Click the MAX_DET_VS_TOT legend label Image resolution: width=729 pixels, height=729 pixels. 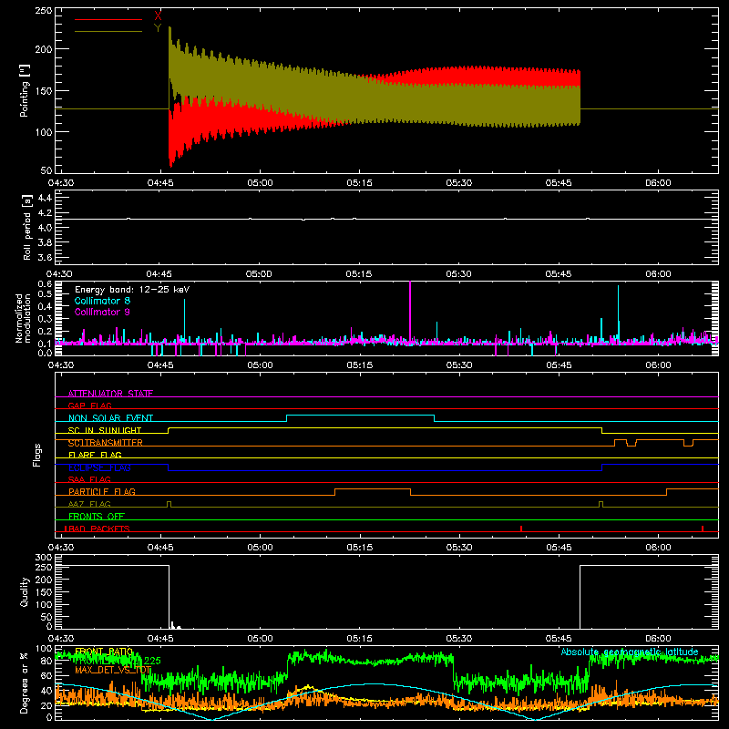click(x=113, y=670)
